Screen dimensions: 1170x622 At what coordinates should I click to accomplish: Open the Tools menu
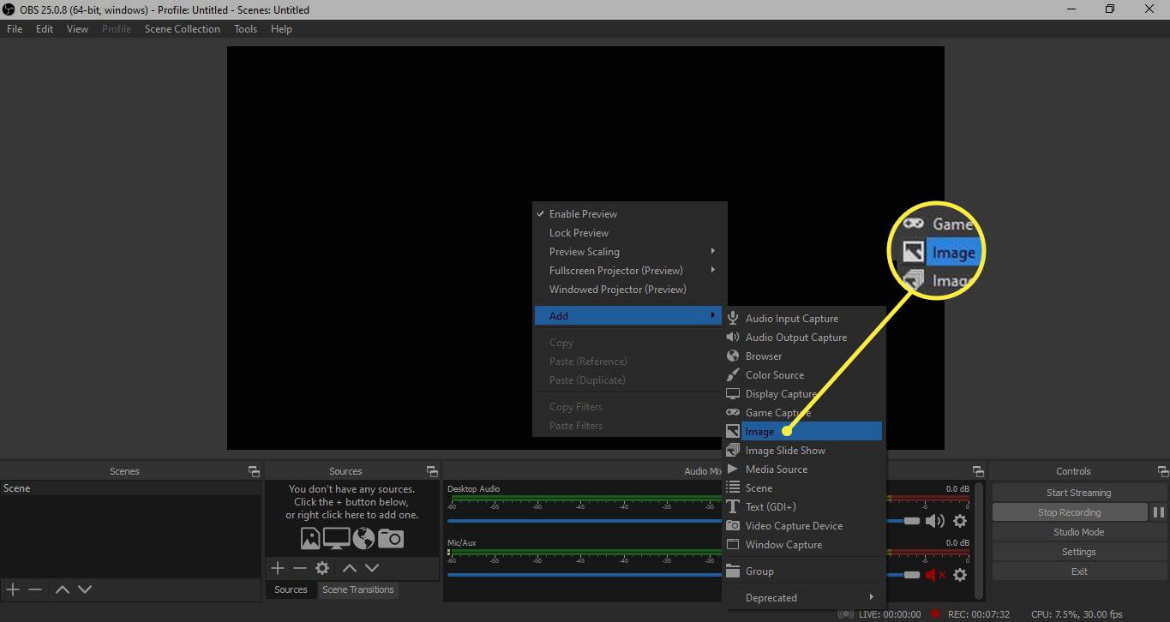245,29
